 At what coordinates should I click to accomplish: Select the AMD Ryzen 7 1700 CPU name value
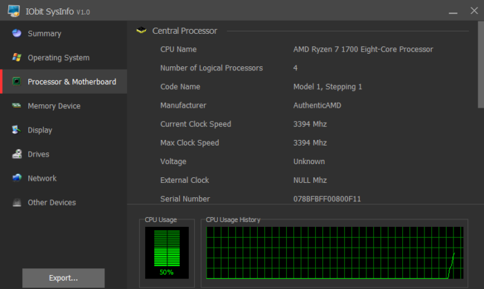(x=363, y=49)
